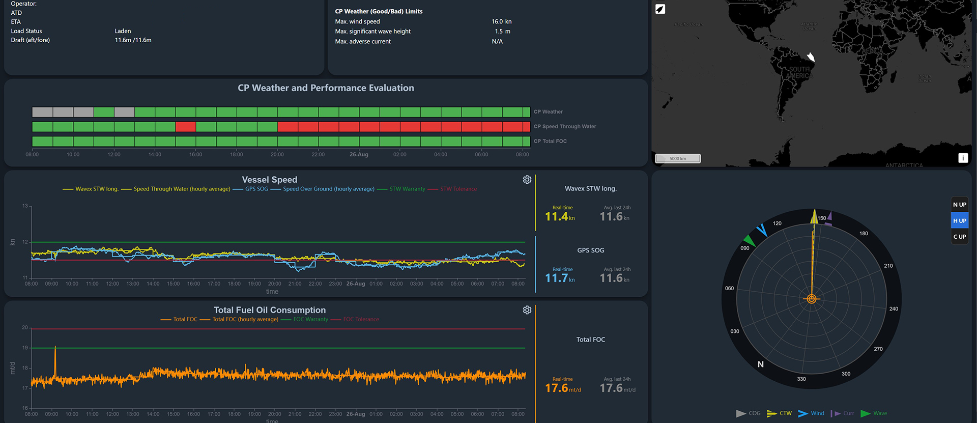Click the CP Total FOC row label

pos(550,142)
